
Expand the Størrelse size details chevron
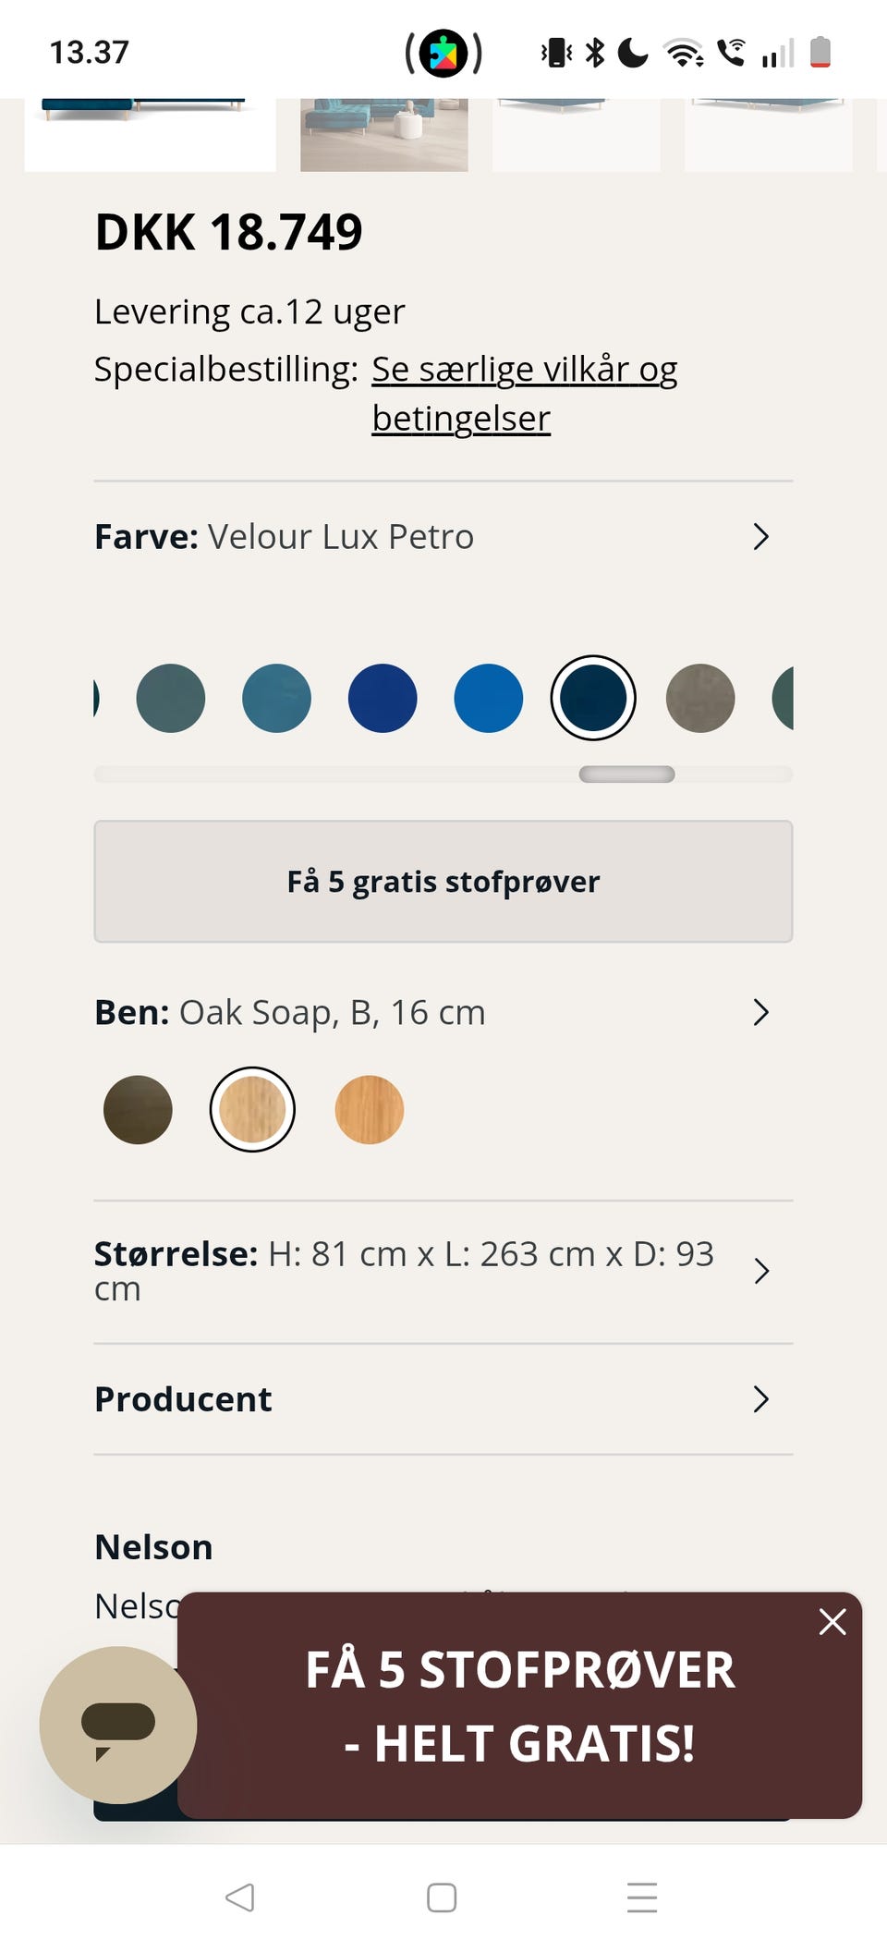click(760, 1271)
